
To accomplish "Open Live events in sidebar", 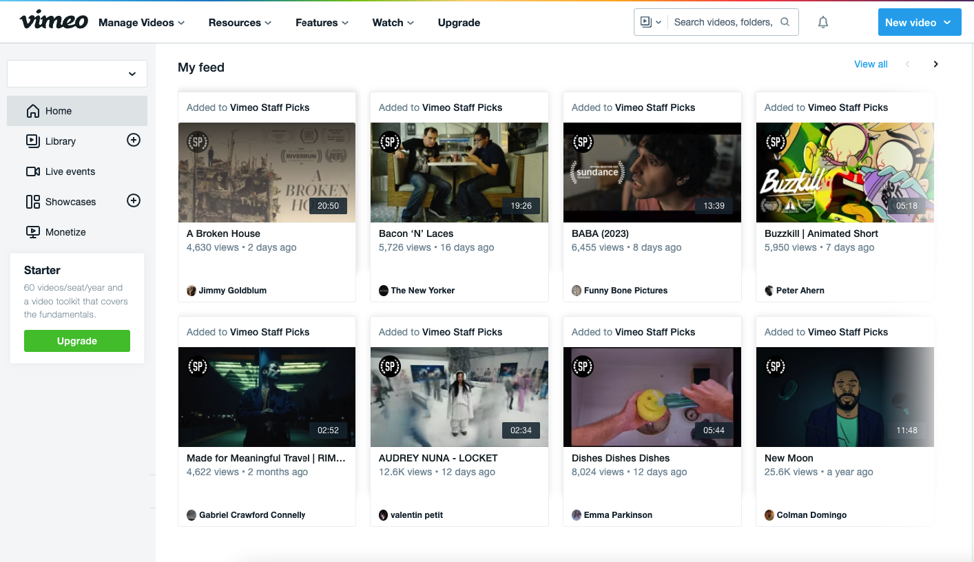I will pos(70,171).
